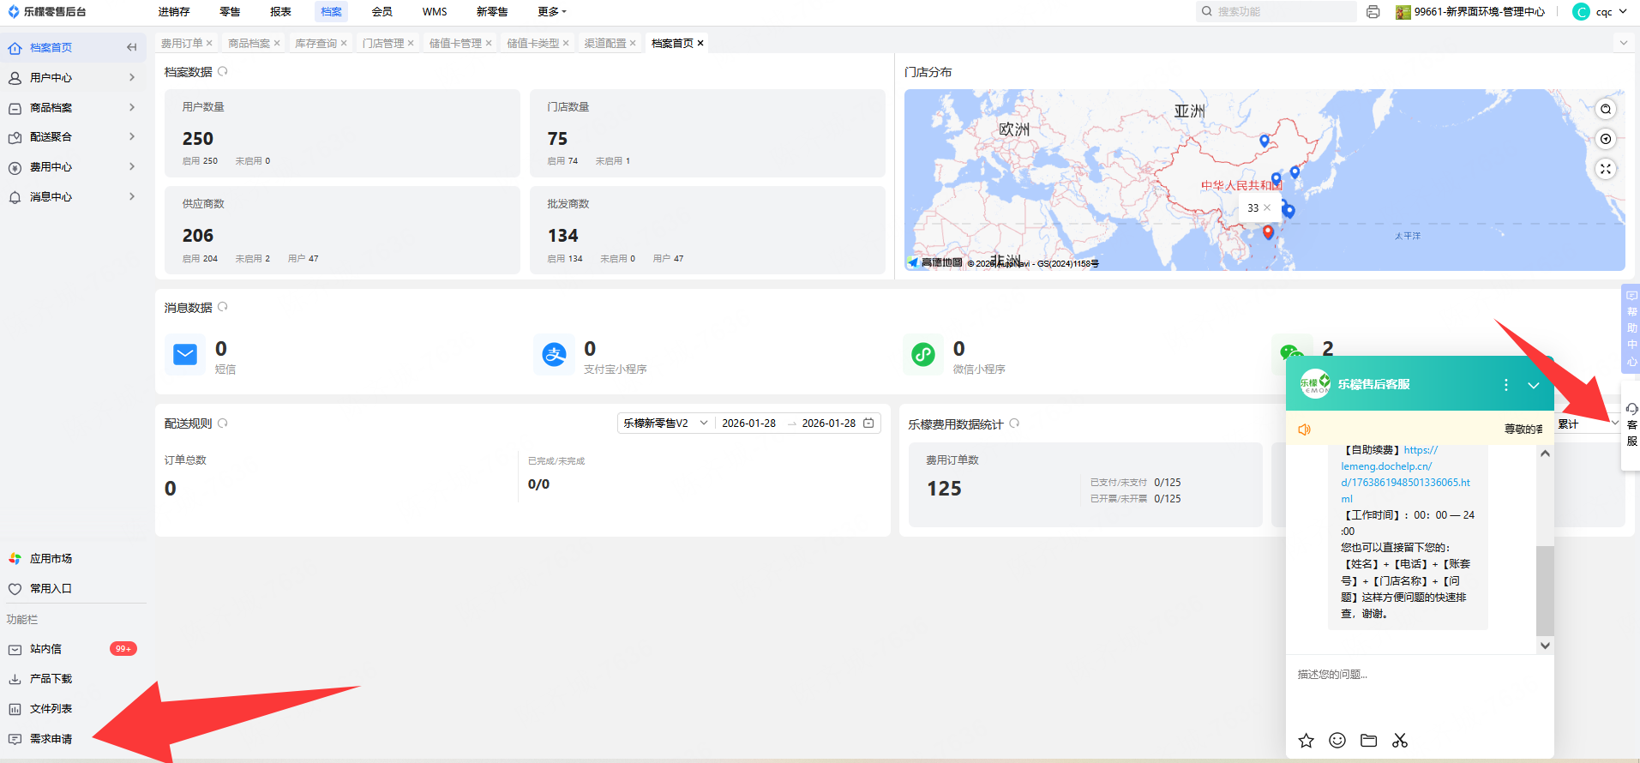Screen dimensions: 1640x763
Task: Open the folder file icon in chat
Action: pyautogui.click(x=1368, y=741)
